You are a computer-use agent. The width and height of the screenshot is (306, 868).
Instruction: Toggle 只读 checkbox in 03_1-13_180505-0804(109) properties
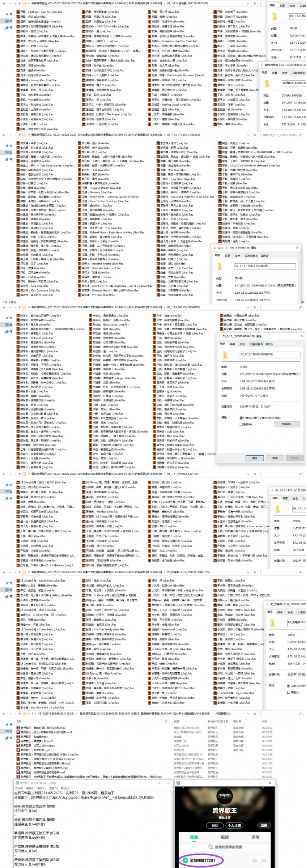point(241,418)
